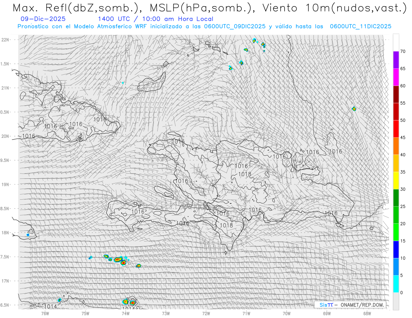Click the "25" color scale label
The height and width of the screenshot is (318, 412).
pyautogui.click(x=403, y=207)
